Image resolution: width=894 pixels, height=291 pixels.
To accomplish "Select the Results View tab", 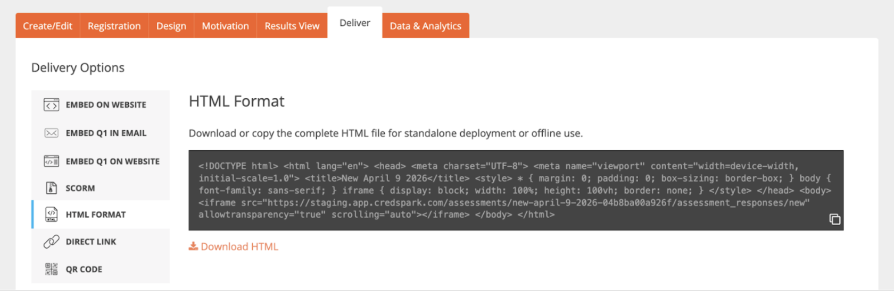I will point(292,25).
